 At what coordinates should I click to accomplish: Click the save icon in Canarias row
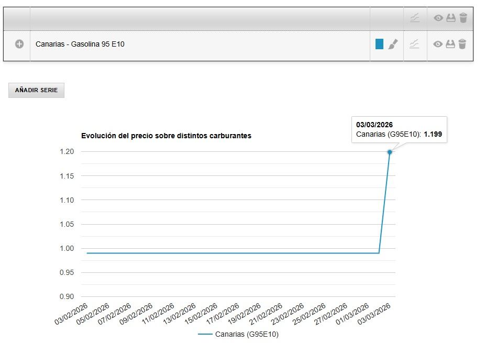[x=450, y=45]
